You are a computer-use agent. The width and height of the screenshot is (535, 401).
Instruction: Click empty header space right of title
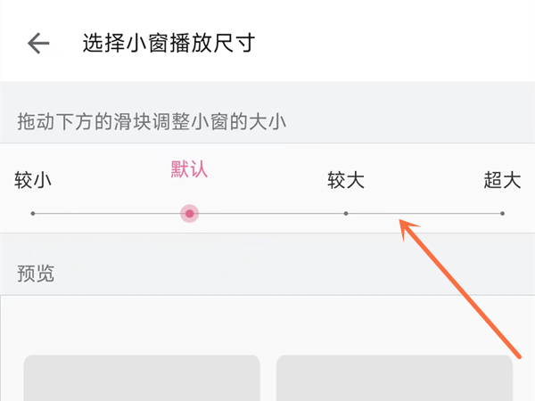pos(401,43)
